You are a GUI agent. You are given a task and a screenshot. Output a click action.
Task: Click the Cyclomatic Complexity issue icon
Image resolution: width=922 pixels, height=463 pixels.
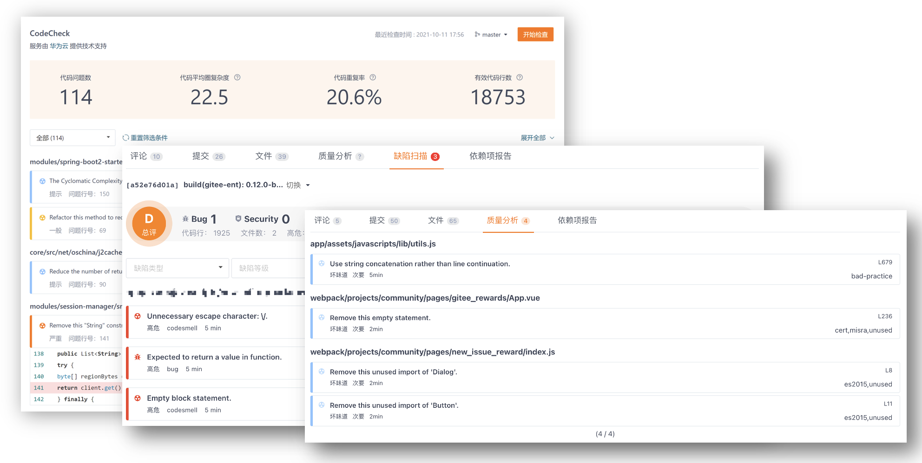[x=42, y=181]
